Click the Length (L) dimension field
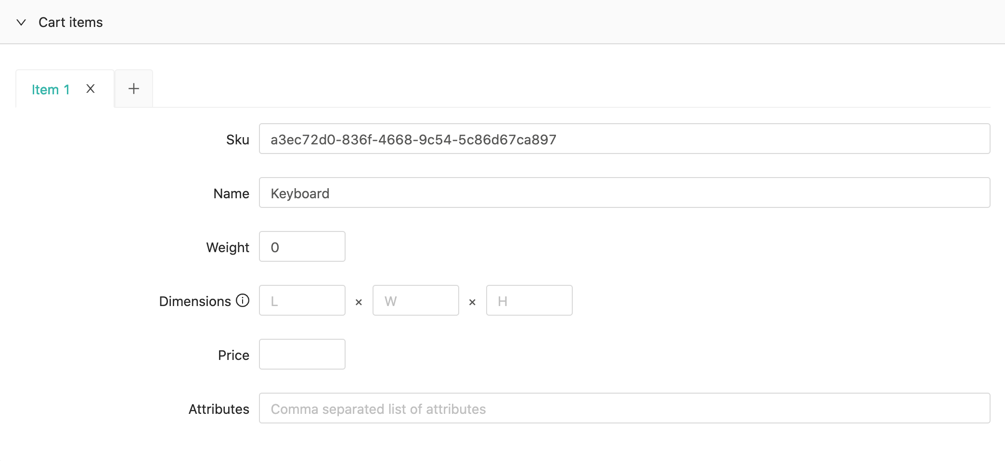1005x461 pixels. click(302, 300)
